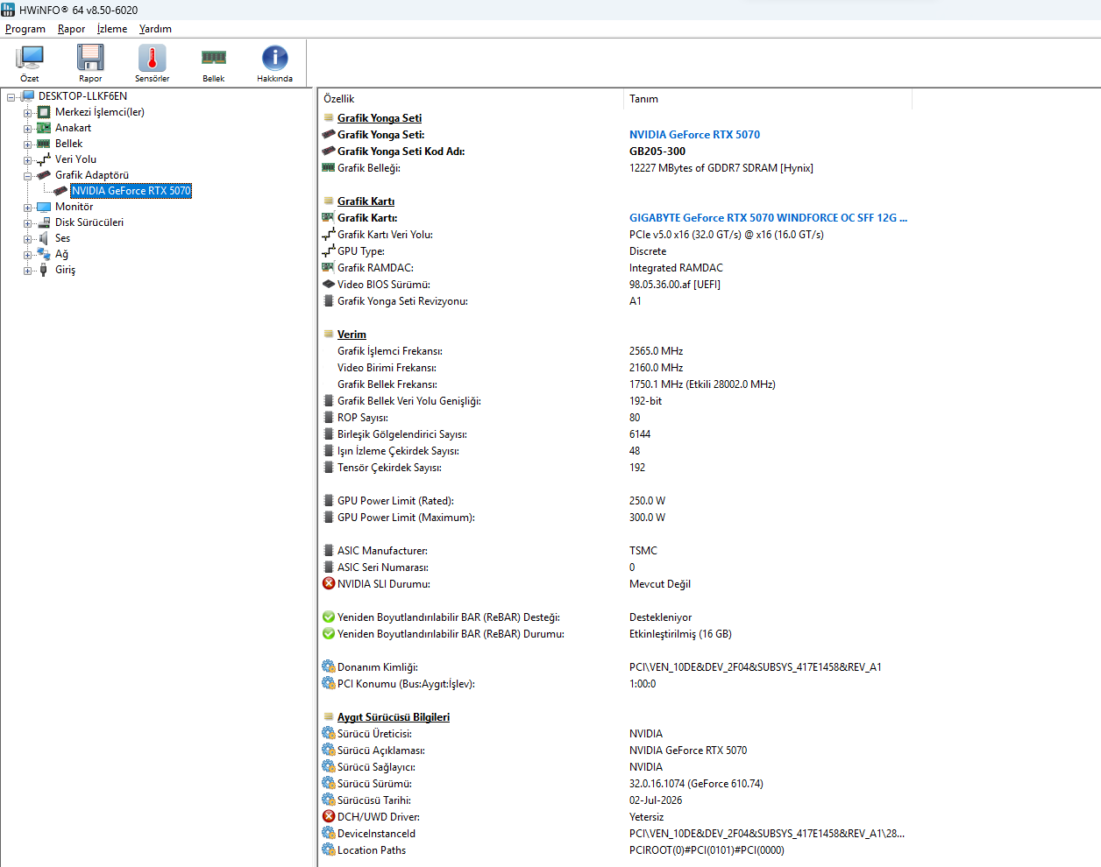Open the Bellek memory toolbar icon
Viewport: 1101px width, 867px height.
point(214,63)
